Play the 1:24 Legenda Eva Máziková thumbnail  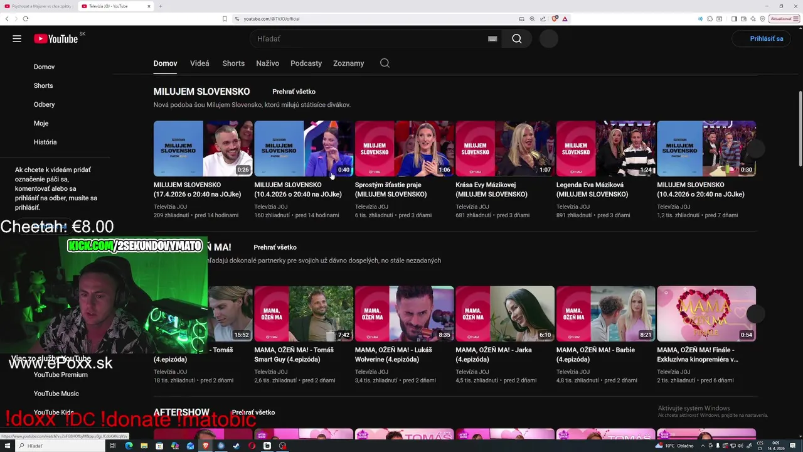coord(606,149)
